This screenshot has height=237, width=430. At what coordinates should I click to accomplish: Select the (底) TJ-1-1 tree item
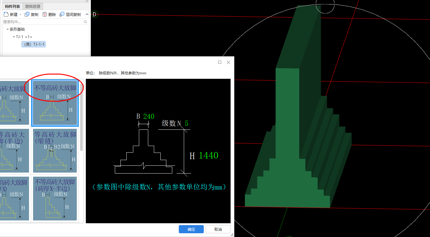click(34, 44)
